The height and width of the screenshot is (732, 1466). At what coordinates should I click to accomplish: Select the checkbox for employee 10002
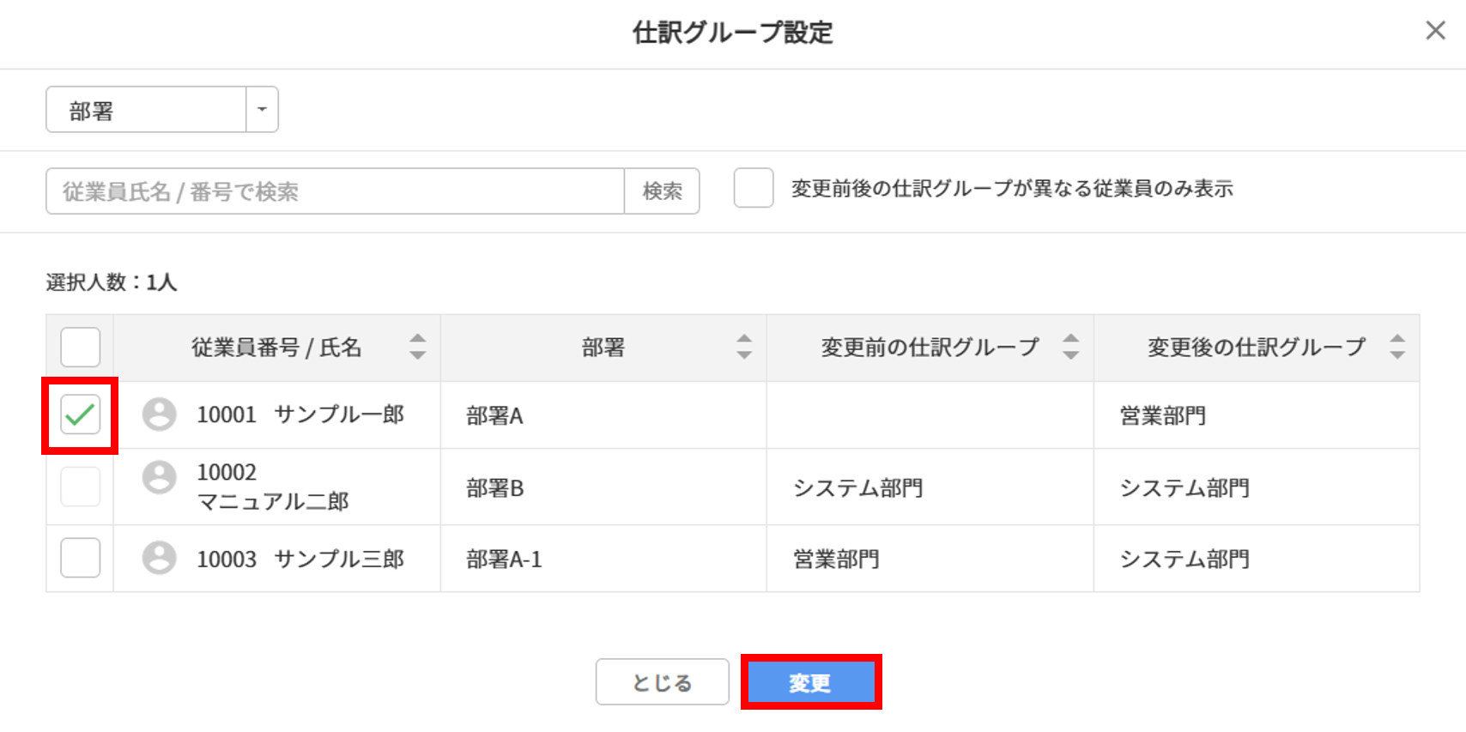81,487
